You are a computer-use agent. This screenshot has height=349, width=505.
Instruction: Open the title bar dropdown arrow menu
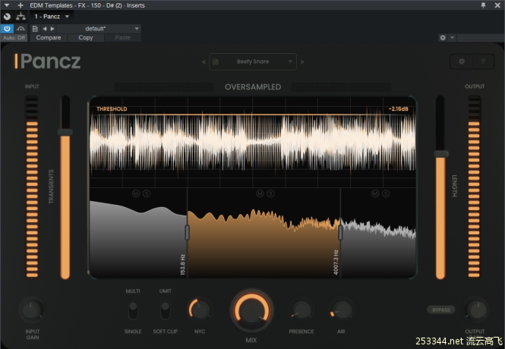click(x=6, y=5)
